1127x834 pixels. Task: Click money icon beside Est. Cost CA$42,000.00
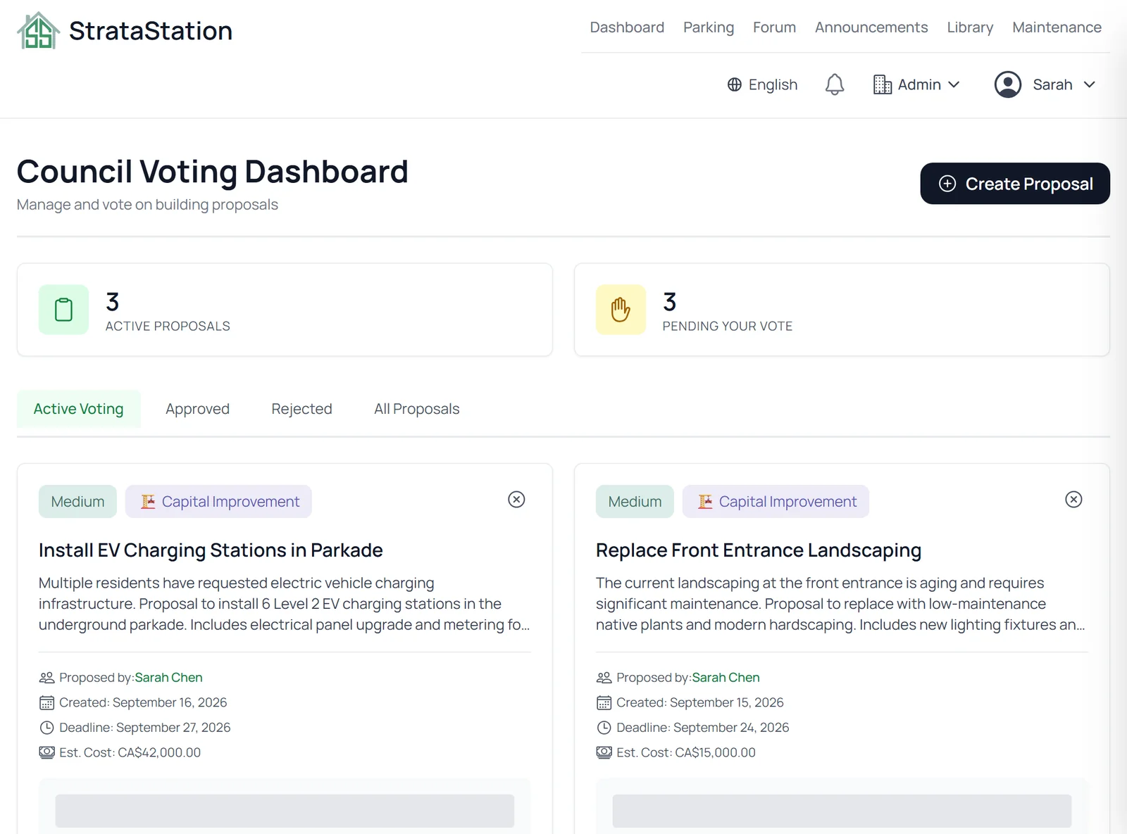(x=46, y=752)
